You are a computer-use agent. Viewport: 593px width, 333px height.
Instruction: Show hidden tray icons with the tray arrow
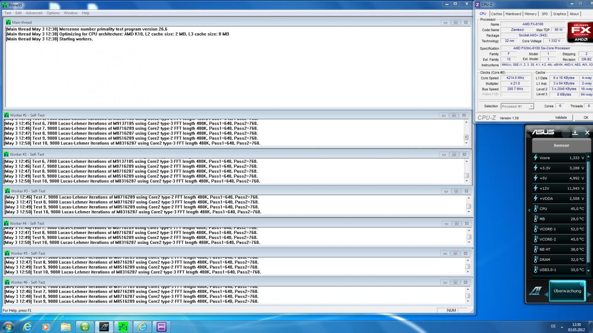click(x=562, y=327)
